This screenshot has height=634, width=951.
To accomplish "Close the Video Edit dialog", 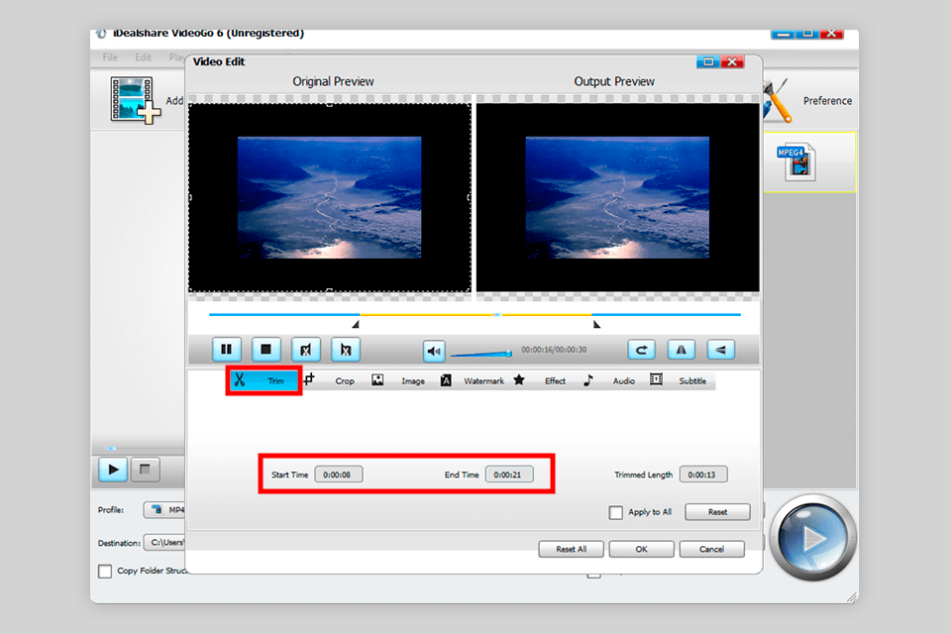I will (733, 61).
